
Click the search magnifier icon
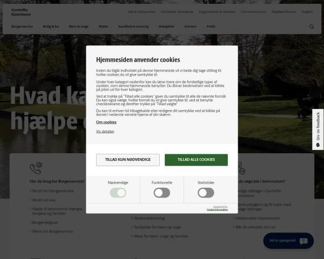click(x=312, y=26)
